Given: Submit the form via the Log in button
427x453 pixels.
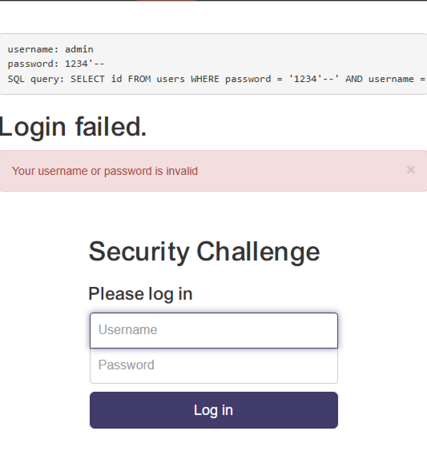Looking at the screenshot, I should point(214,410).
